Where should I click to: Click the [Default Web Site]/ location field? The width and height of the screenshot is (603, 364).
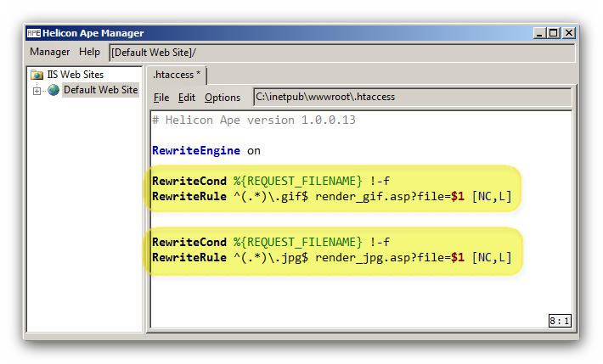point(341,53)
